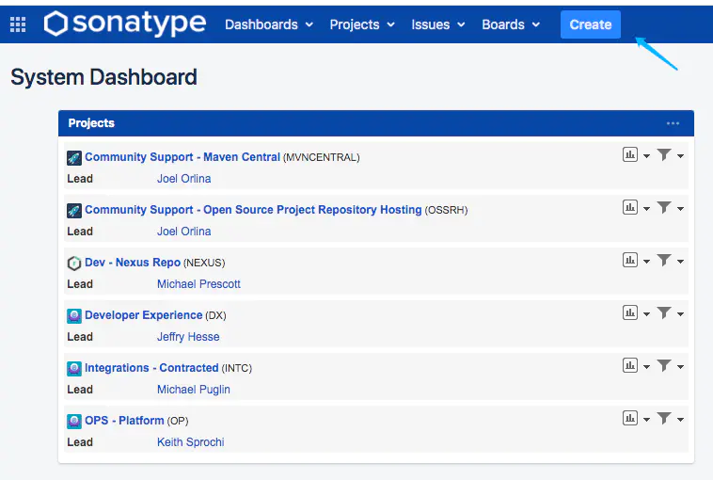This screenshot has width=713, height=480.
Task: Click the OPS - Platform project avatar
Action: (74, 422)
